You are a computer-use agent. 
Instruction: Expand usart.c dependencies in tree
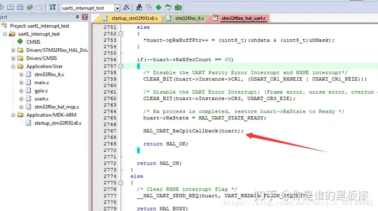click(21, 99)
